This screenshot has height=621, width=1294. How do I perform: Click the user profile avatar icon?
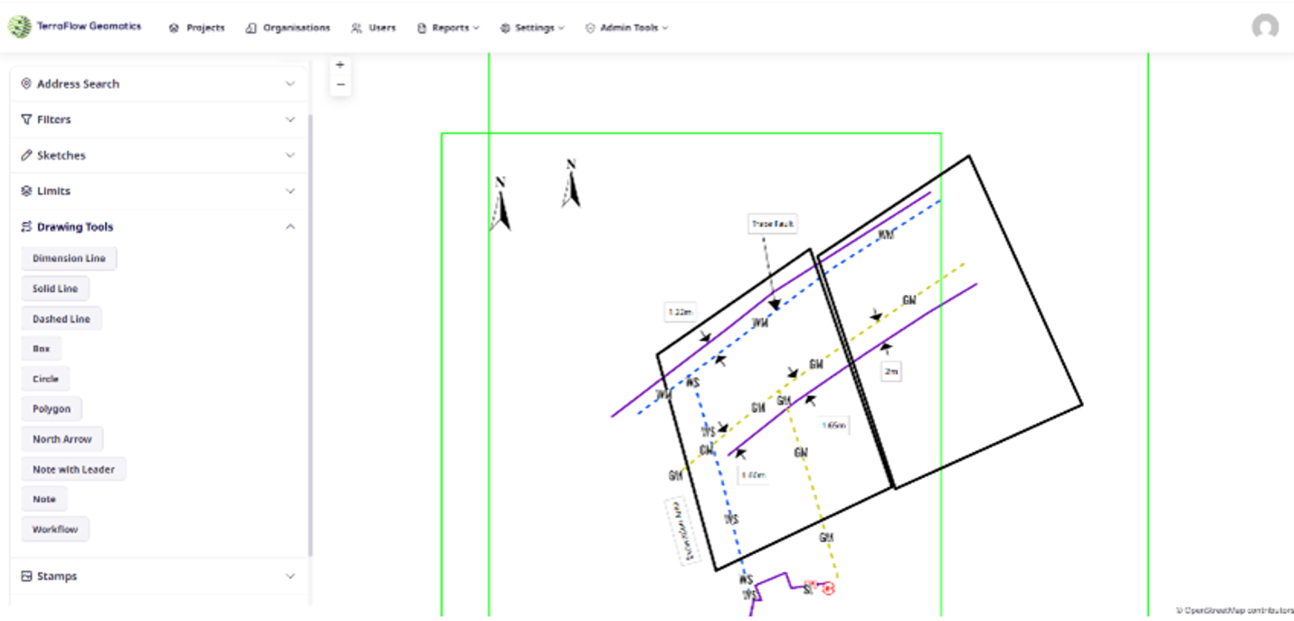tap(1265, 27)
